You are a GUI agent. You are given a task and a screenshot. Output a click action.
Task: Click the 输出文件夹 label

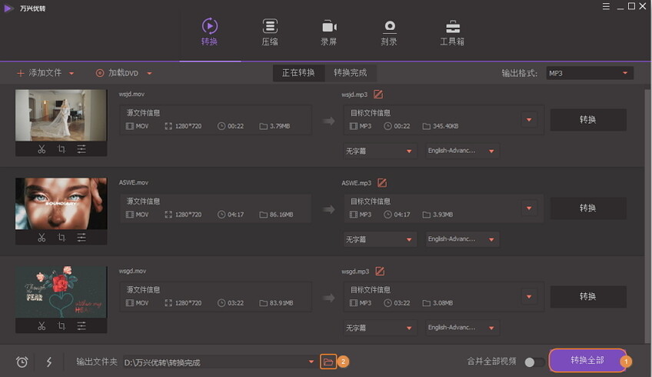(x=97, y=362)
